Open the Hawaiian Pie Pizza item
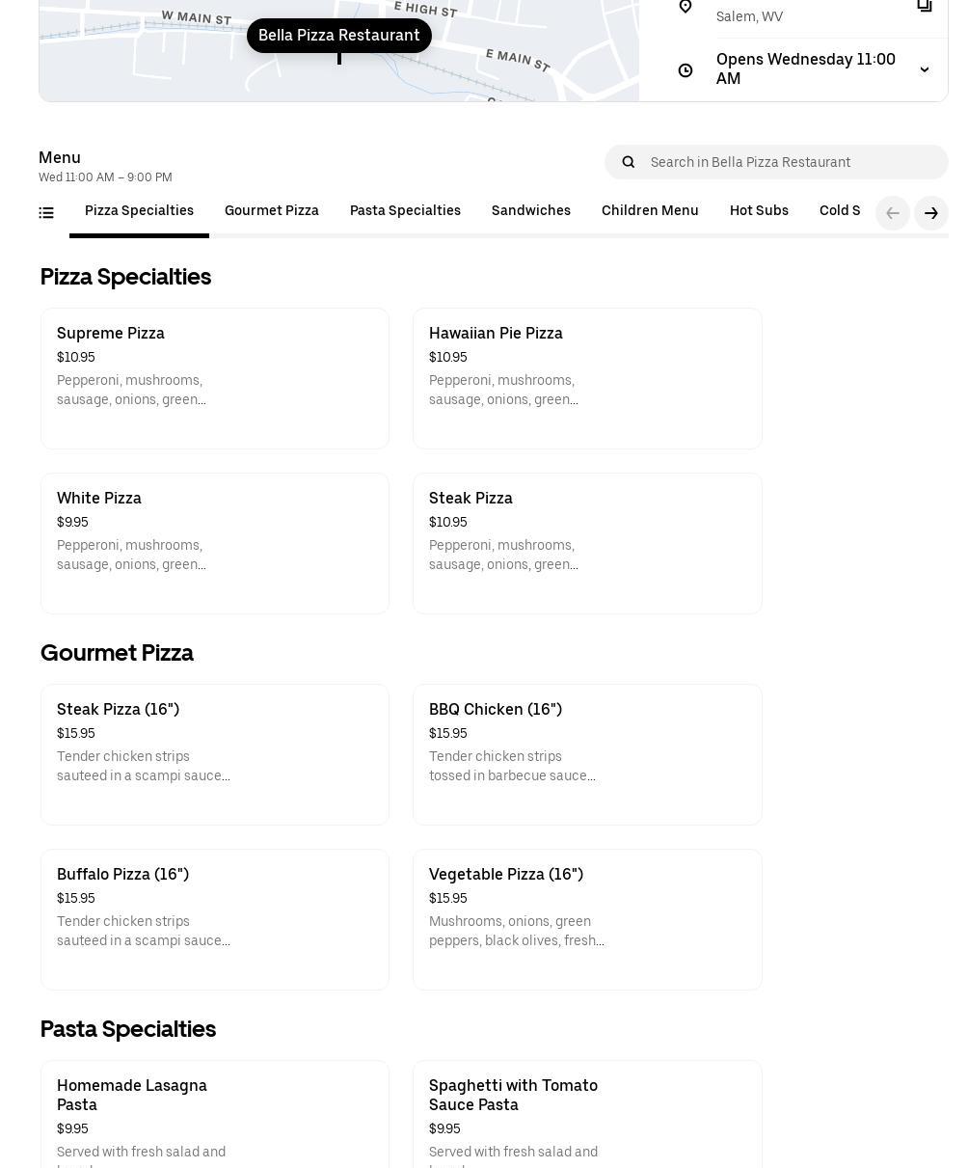 click(587, 379)
